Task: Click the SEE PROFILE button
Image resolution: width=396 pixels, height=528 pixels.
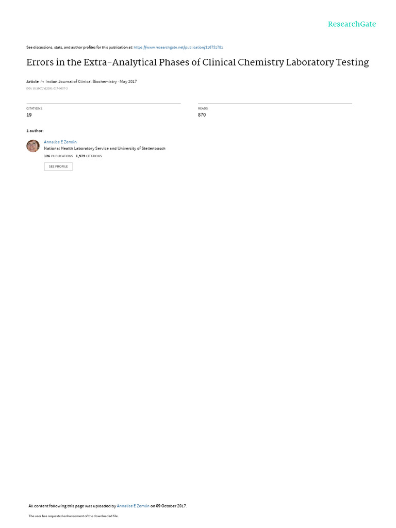Action: pos(58,167)
